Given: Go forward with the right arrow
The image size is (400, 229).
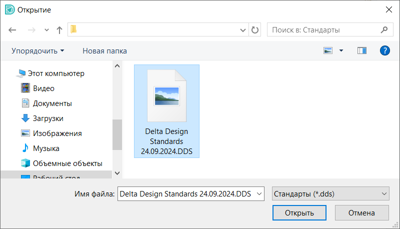Looking at the screenshot, I should [31, 30].
